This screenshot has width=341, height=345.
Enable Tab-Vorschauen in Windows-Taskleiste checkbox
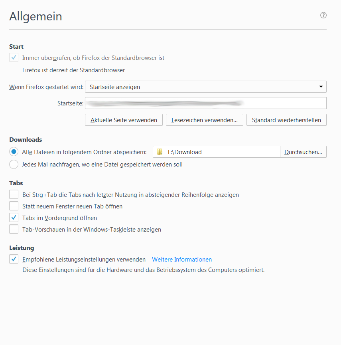pos(14,229)
